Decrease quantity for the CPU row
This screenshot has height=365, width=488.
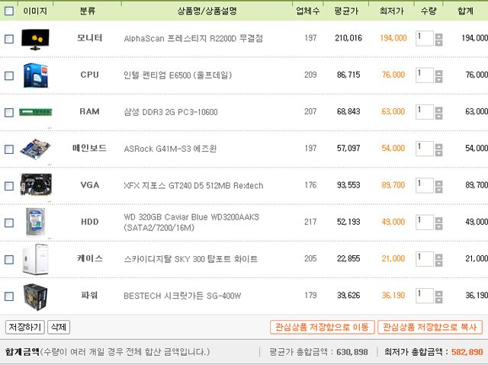click(439, 79)
